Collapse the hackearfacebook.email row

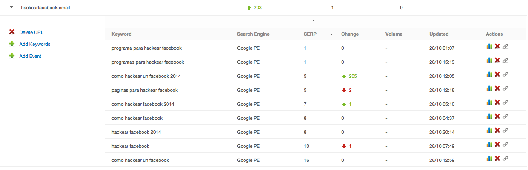pyautogui.click(x=11, y=8)
